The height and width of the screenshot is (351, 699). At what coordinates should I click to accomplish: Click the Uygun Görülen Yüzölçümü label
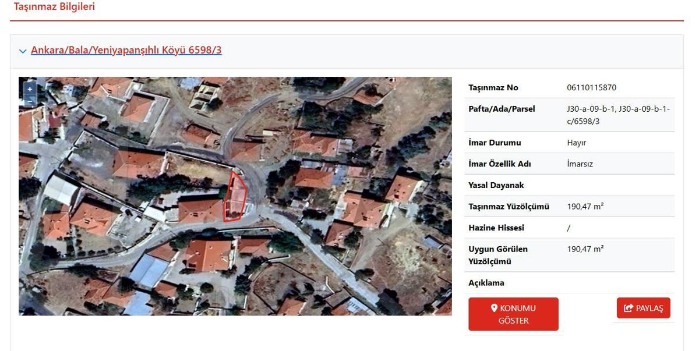click(x=498, y=256)
